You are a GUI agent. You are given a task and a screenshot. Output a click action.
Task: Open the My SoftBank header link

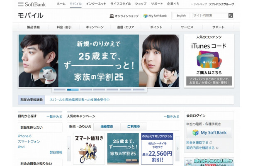pos(155,16)
